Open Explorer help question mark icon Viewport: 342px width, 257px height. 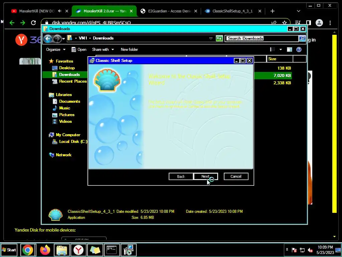point(299,50)
